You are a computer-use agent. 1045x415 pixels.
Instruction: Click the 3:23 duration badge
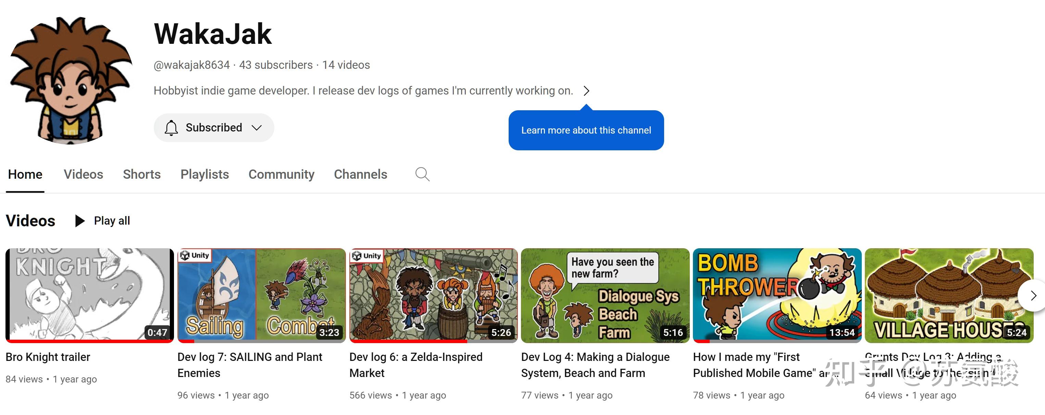pyautogui.click(x=329, y=332)
